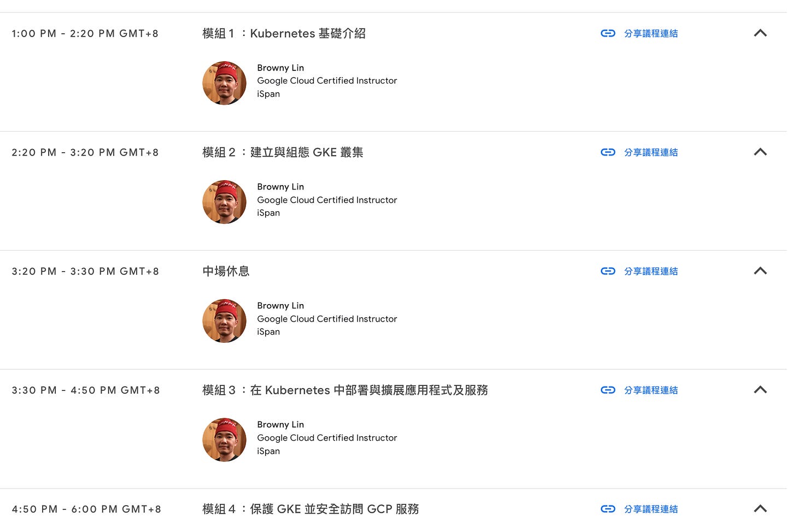Open Browny Lin's photo in 模組 3
The width and height of the screenshot is (796, 523).
pyautogui.click(x=224, y=440)
